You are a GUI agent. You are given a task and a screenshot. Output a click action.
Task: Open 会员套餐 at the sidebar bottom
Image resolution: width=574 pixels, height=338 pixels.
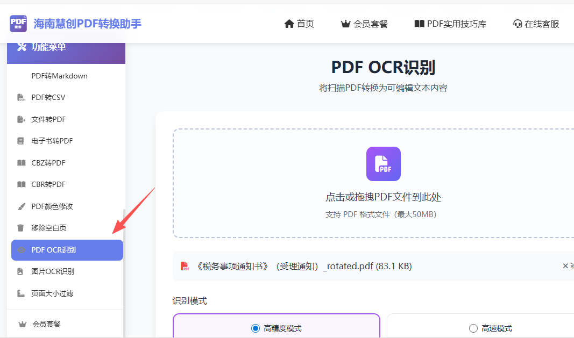[x=66, y=324]
